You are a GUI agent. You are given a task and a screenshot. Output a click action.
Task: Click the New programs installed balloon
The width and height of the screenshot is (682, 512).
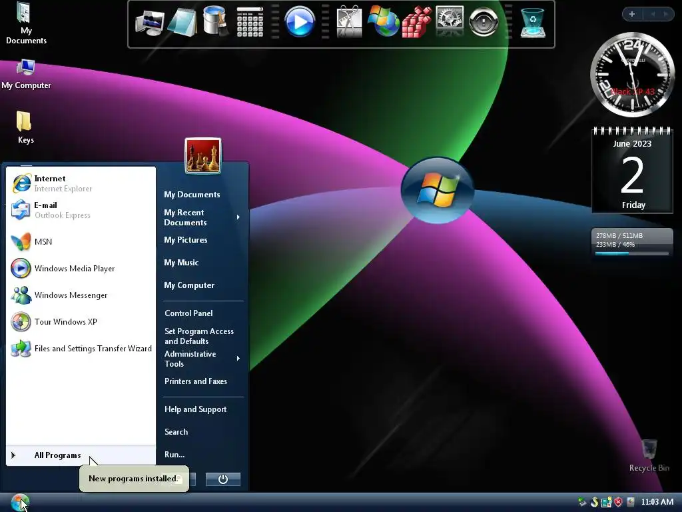(134, 479)
